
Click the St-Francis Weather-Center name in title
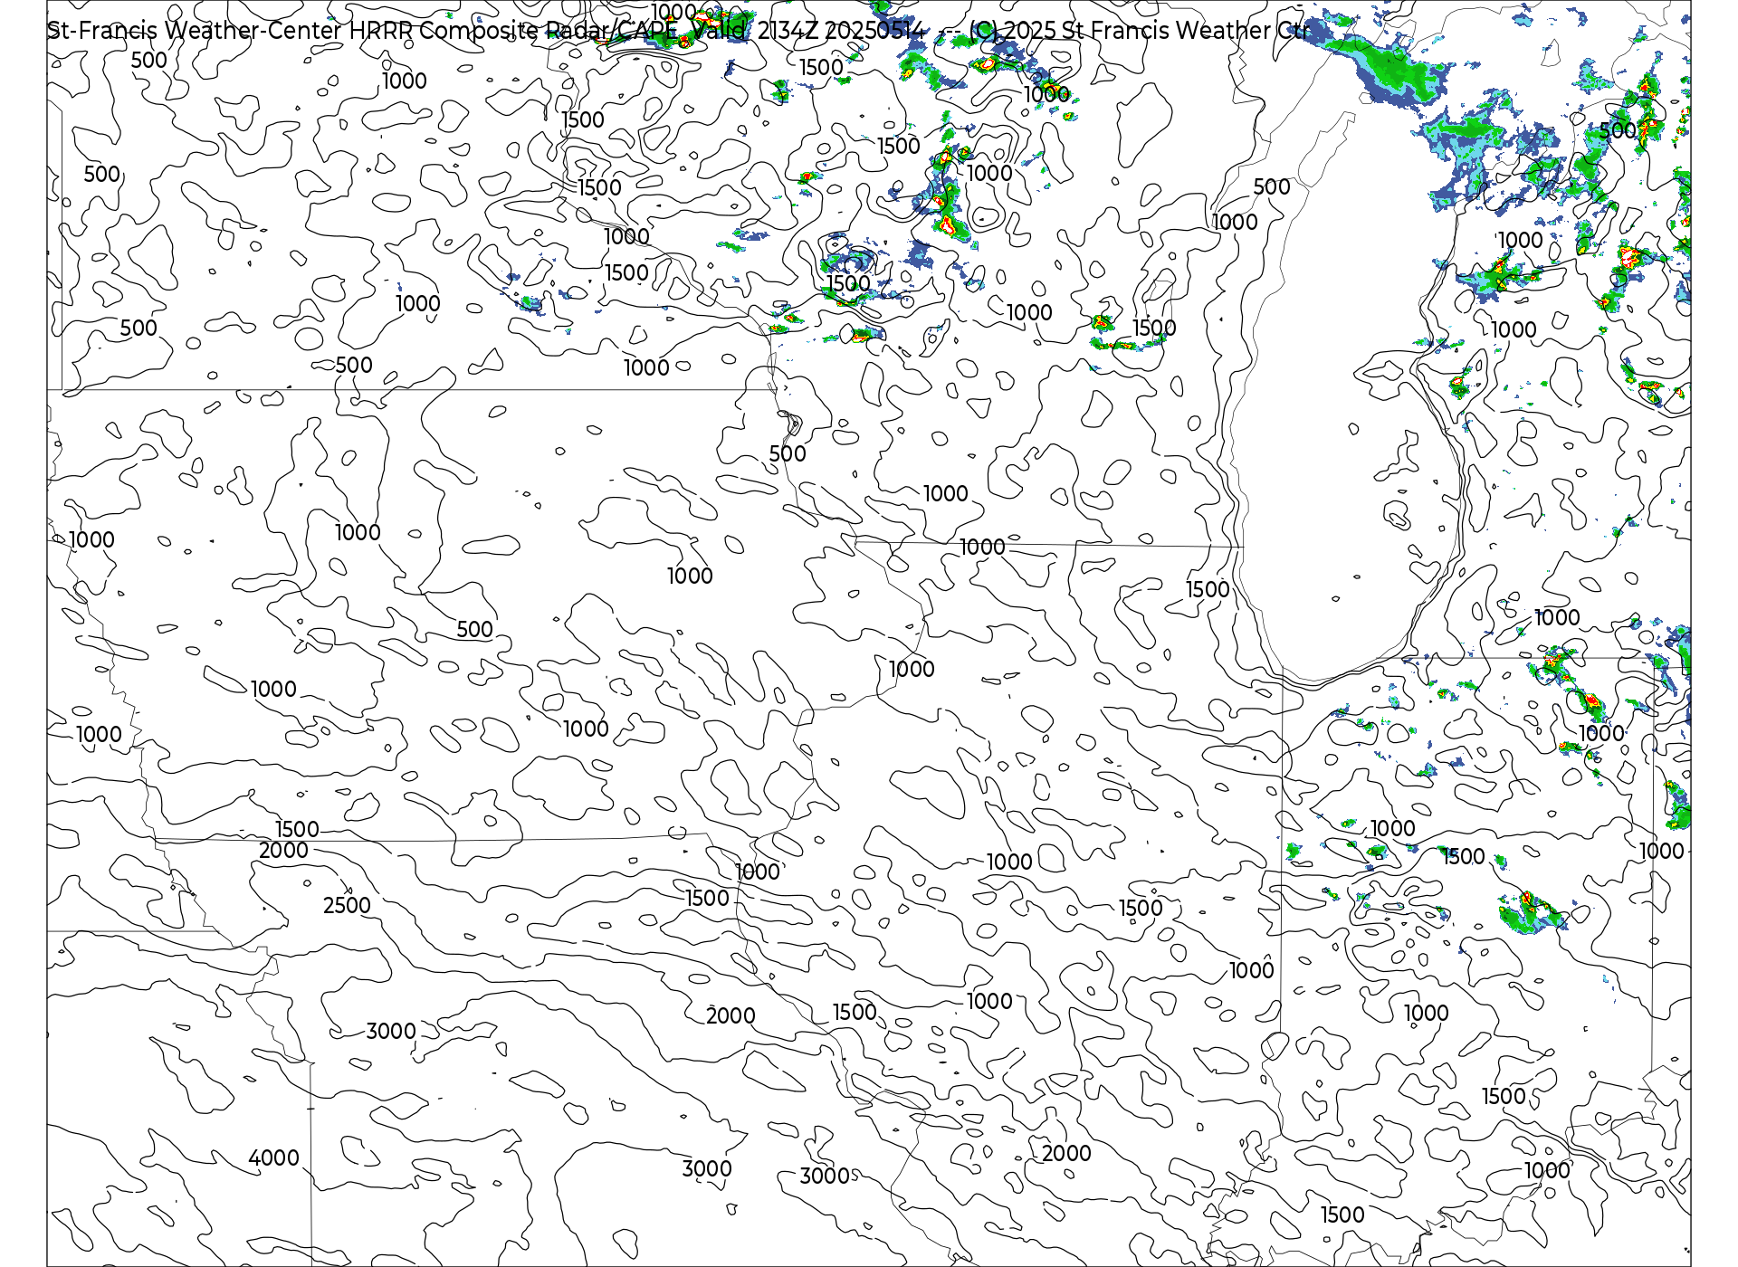(x=195, y=31)
